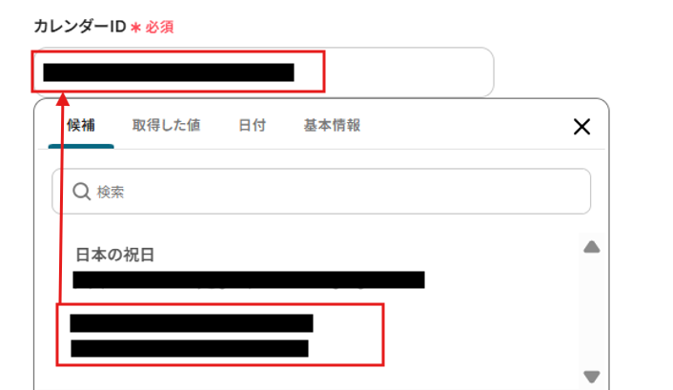Switch to the 日付 tab

click(x=252, y=126)
